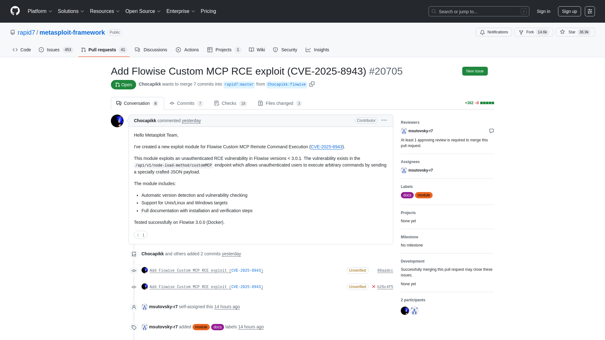Copy the Chocapikk:flowise branch name
This screenshot has width=605, height=340.
point(312,84)
